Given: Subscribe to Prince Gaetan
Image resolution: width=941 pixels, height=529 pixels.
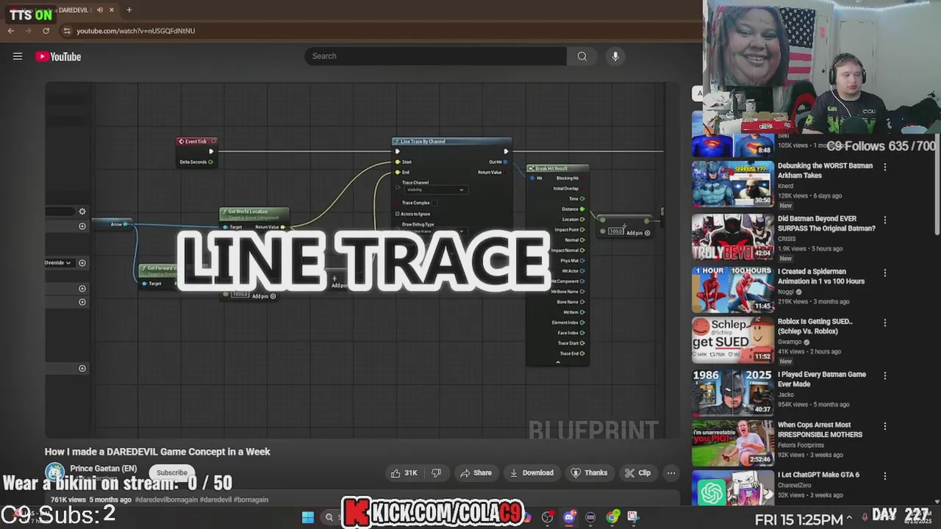Looking at the screenshot, I should coord(172,472).
